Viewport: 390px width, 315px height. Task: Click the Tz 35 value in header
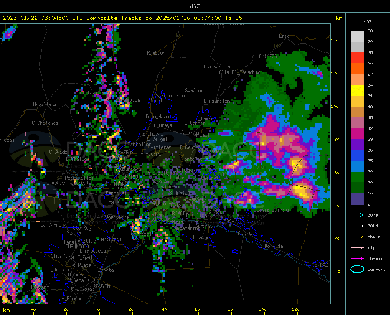click(233, 18)
